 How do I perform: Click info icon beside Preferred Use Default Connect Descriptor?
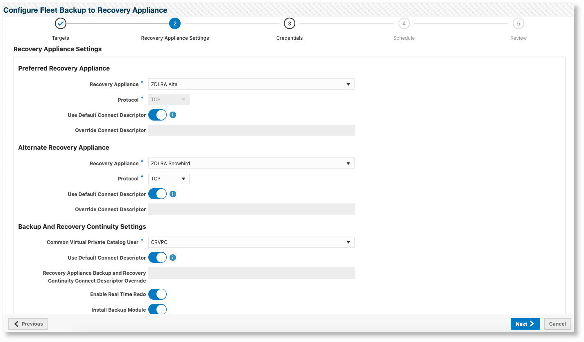(x=173, y=115)
